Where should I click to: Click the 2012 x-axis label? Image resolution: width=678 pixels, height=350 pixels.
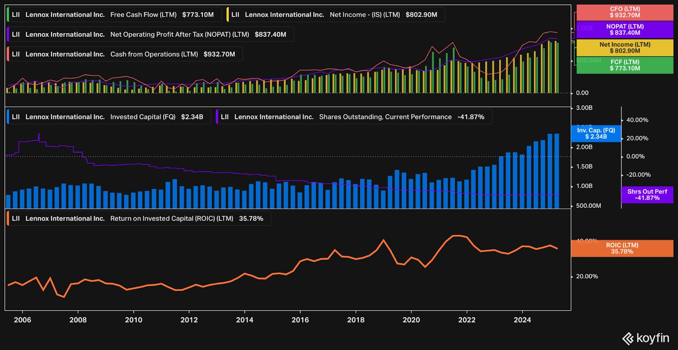point(189,320)
